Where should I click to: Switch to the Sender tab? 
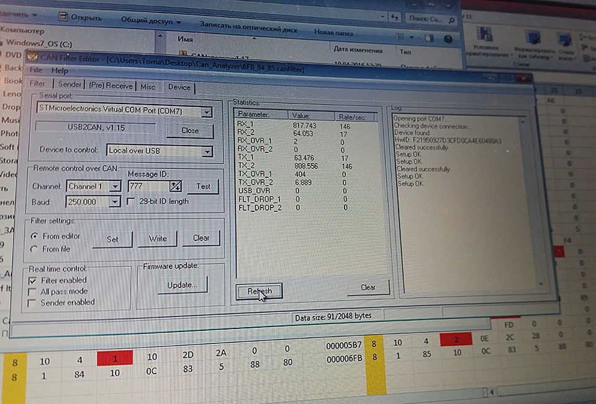70,84
